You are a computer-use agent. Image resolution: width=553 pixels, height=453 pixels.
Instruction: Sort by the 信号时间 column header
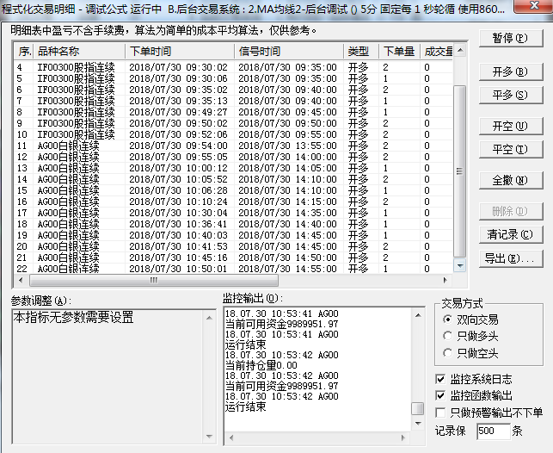tap(289, 52)
